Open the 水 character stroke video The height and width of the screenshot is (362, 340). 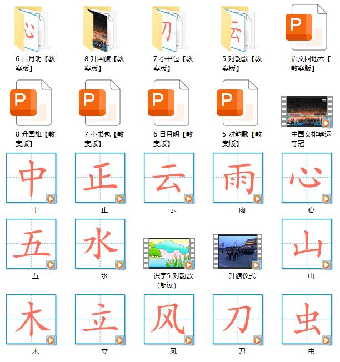[x=100, y=244]
